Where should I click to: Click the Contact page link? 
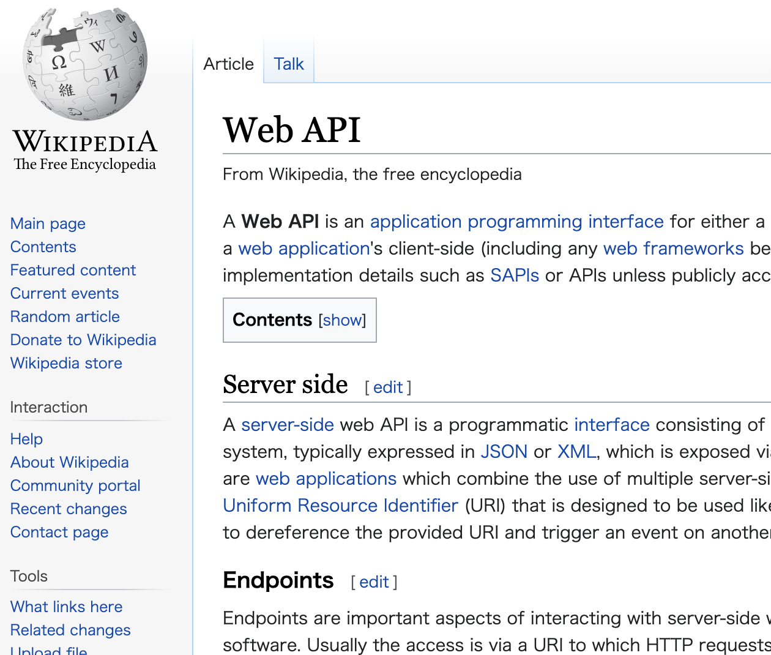coord(59,532)
